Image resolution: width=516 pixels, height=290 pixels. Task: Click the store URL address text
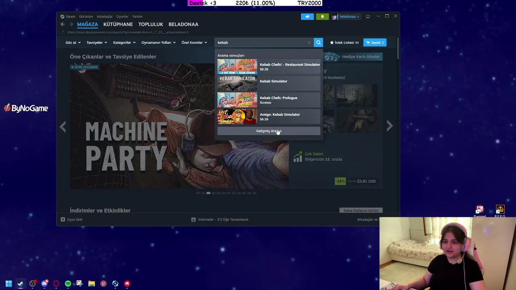click(x=128, y=32)
